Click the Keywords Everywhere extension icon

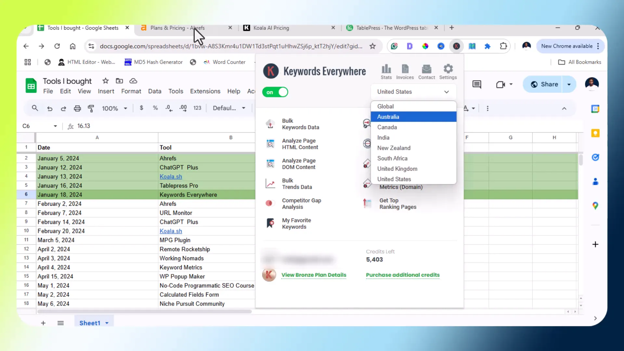click(x=456, y=46)
